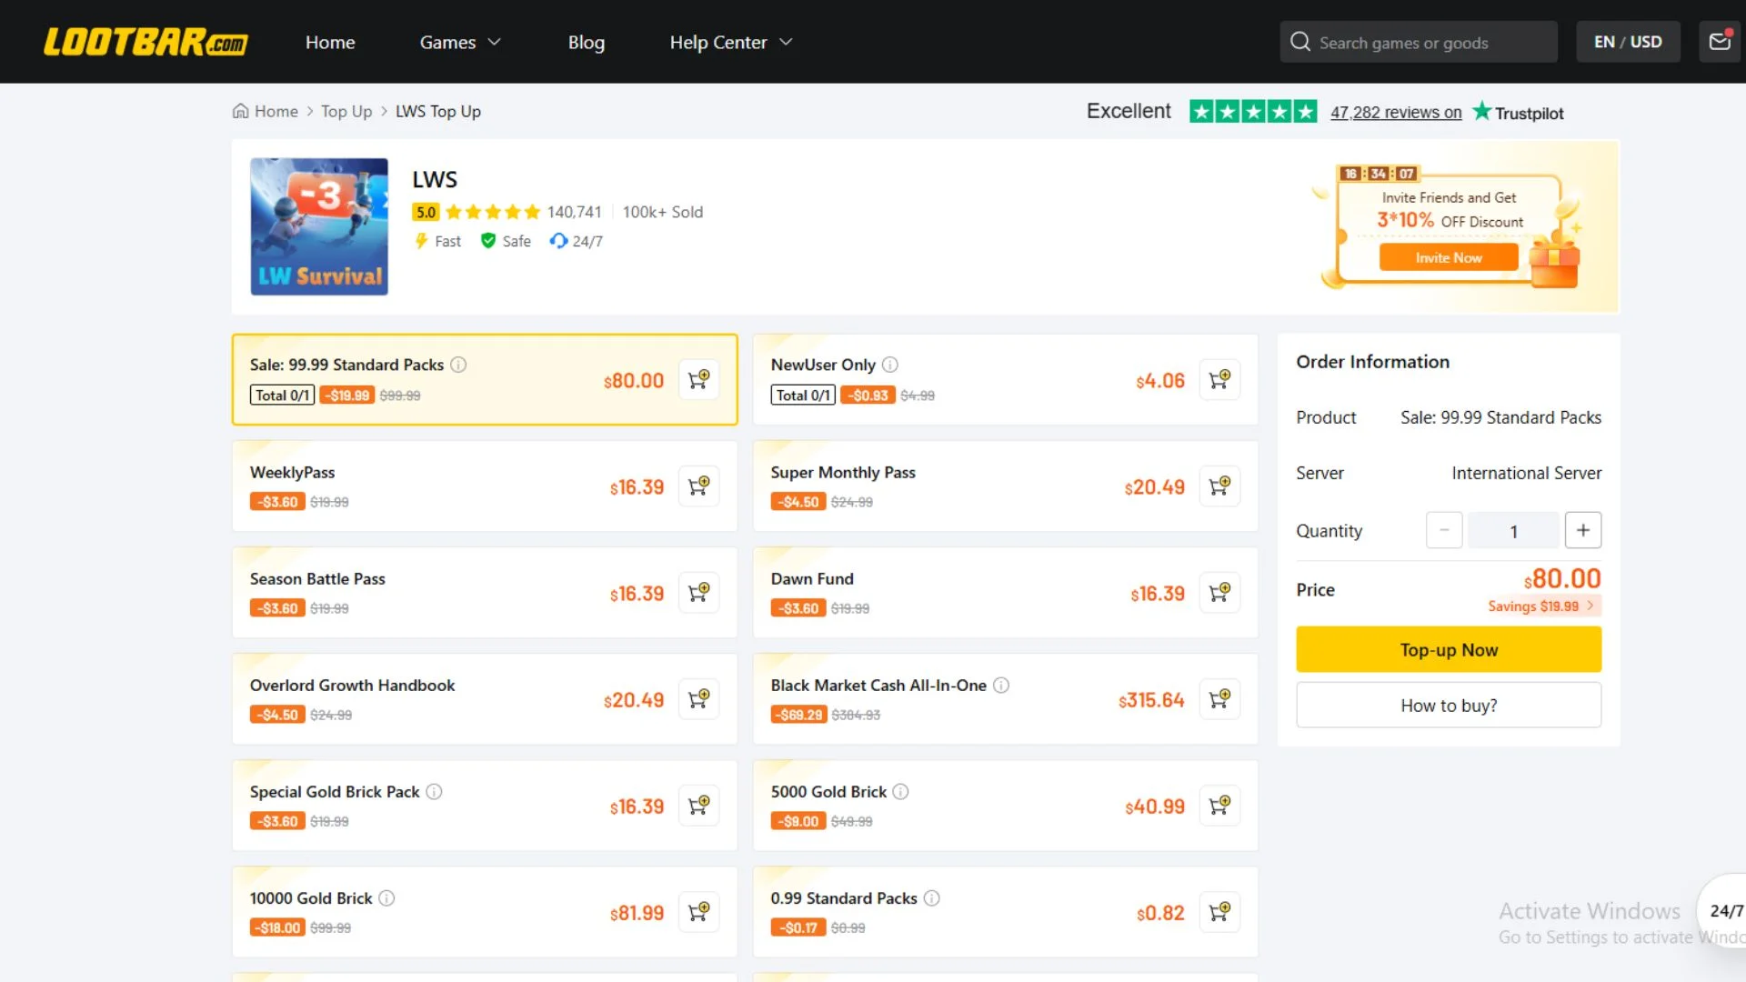Screen dimensions: 1746x982
Task: Decrease quantity with minus button
Action: click(1444, 530)
